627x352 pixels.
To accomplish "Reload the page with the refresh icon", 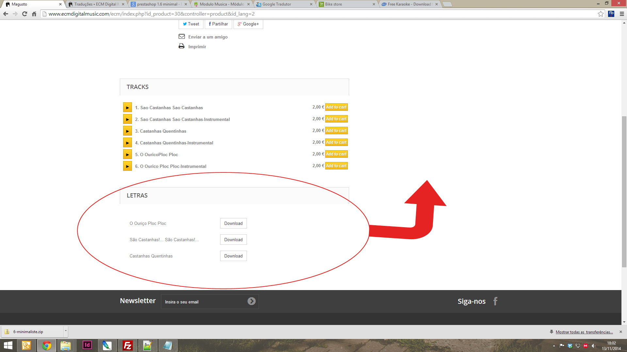I will pyautogui.click(x=24, y=14).
